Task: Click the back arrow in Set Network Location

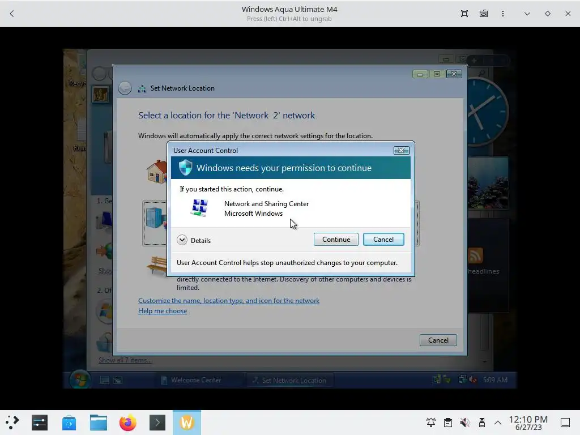Action: click(125, 88)
